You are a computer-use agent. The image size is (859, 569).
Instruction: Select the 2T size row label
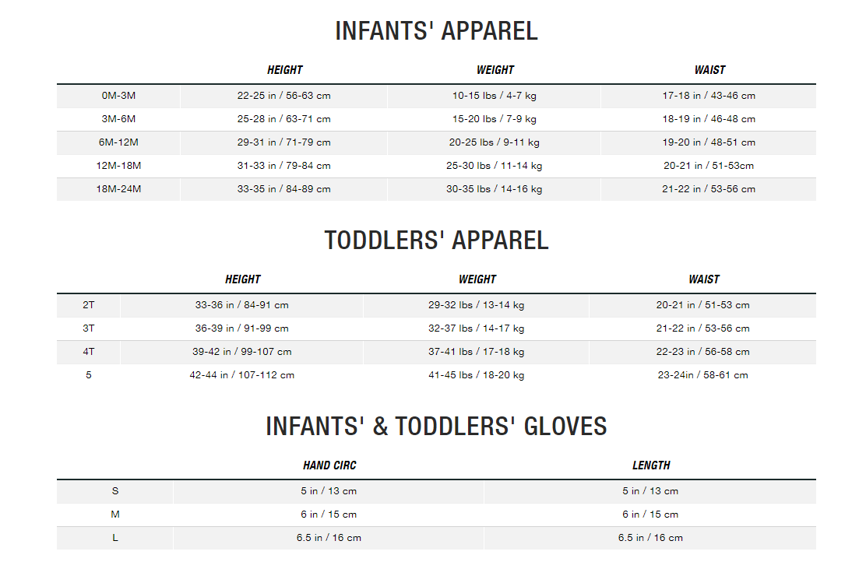pos(89,305)
